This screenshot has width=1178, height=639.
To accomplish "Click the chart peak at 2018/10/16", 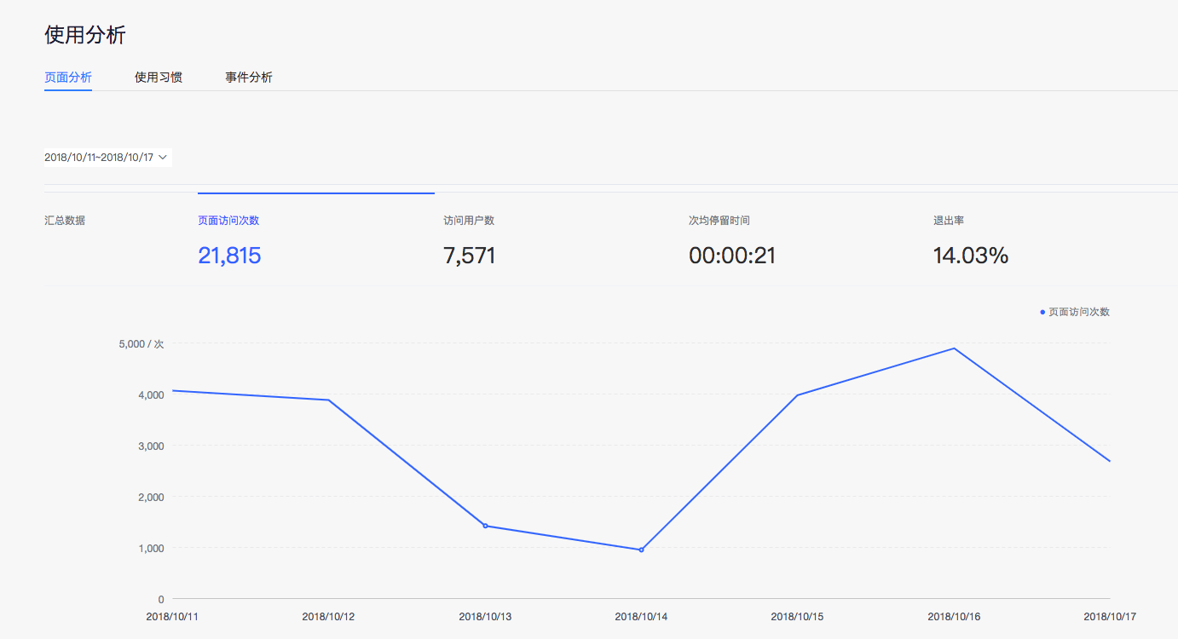I will click(954, 348).
